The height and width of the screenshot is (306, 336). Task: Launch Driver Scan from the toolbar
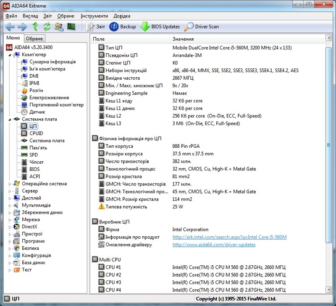(x=201, y=27)
